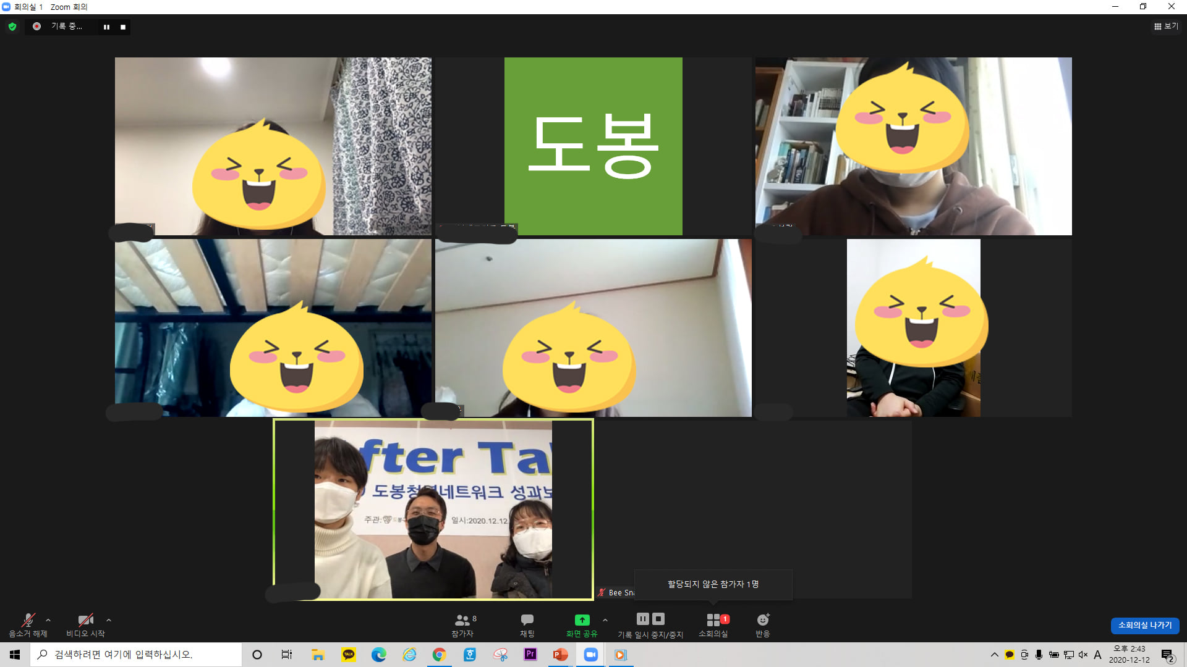Expand video options arrow next to 비디오 시작
The image size is (1187, 667).
[x=109, y=620]
